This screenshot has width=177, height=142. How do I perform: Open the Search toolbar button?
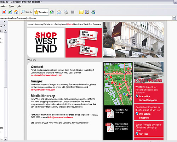pyautogui.click(x=26, y=12)
